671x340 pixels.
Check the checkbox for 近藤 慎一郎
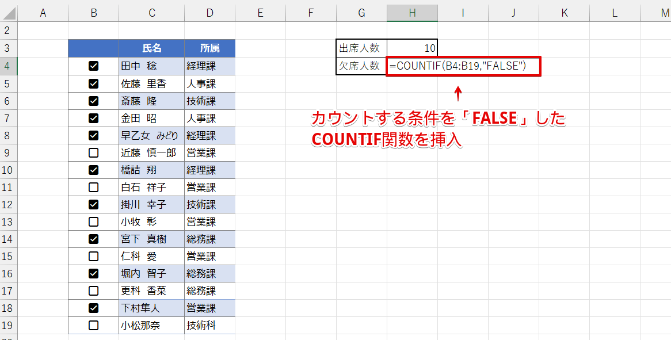click(x=93, y=152)
